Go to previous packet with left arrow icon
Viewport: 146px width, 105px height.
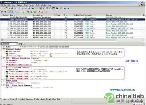[2, 12]
